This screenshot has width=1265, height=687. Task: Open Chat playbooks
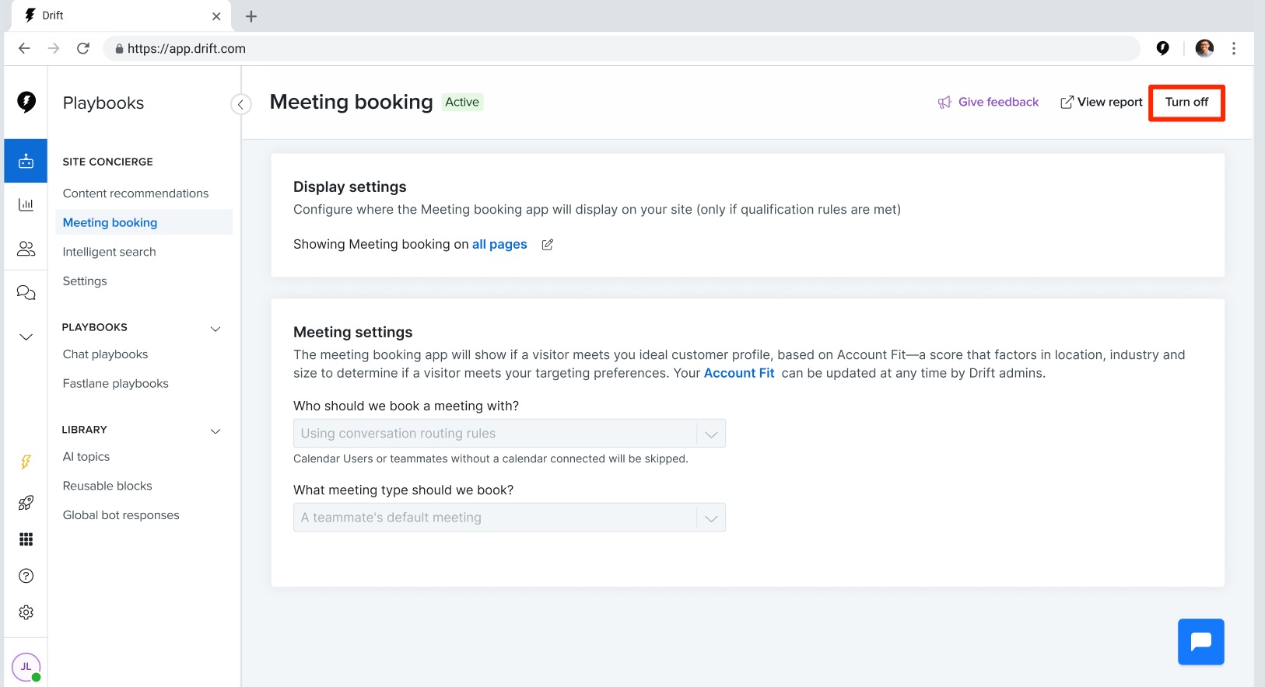pyautogui.click(x=105, y=354)
